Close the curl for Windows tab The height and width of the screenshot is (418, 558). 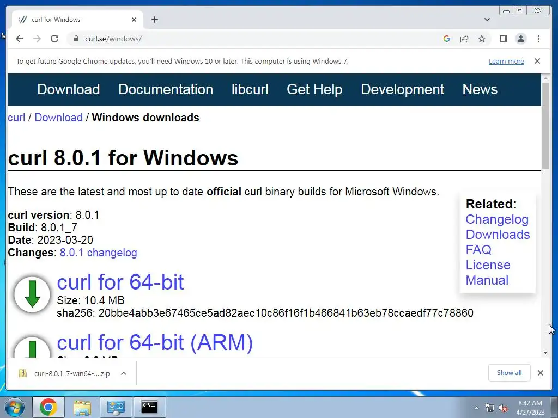(x=134, y=20)
